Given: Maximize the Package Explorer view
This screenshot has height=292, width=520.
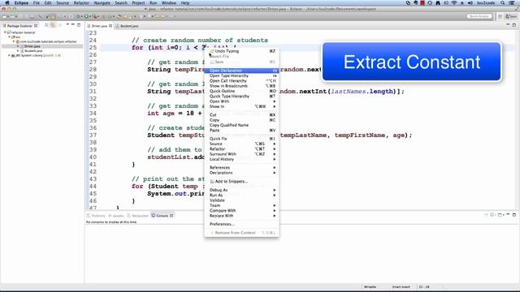Looking at the screenshot, I should coord(79,25).
